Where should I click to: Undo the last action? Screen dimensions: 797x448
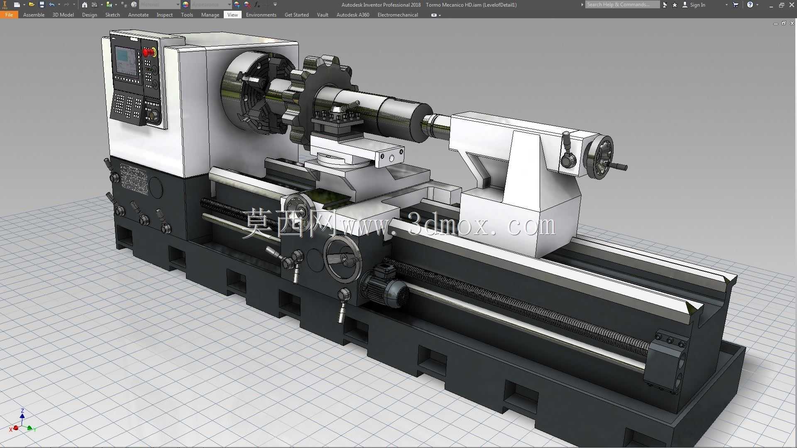(52, 5)
